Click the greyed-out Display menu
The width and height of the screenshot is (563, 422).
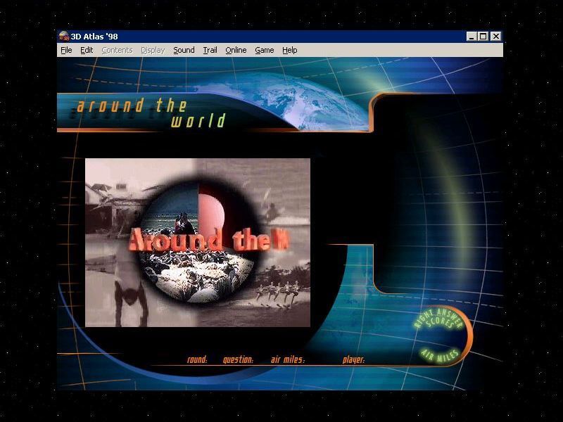153,50
